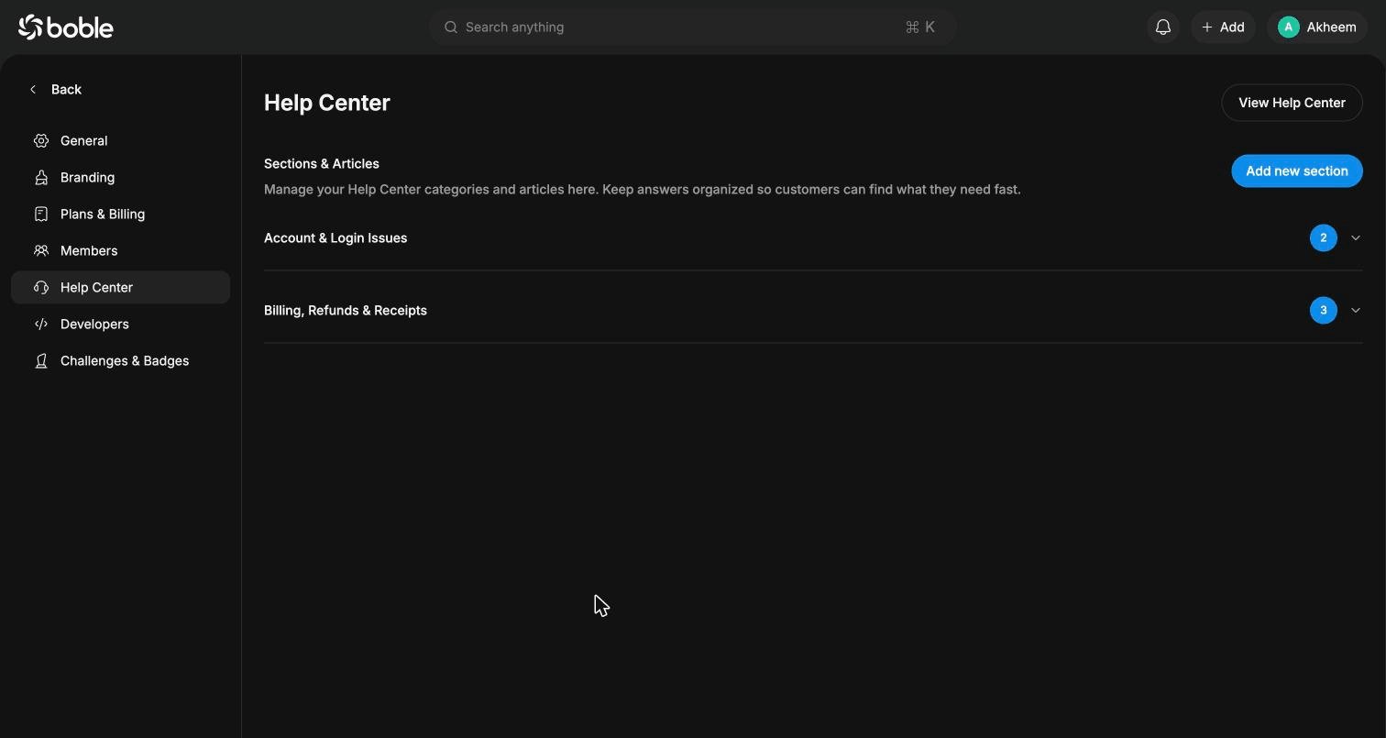The image size is (1386, 738).
Task: Click the Akheem avatar circle
Action: click(1289, 28)
